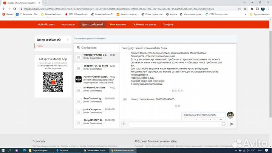
Task: Open Windows Start menu
Action: coord(3,150)
